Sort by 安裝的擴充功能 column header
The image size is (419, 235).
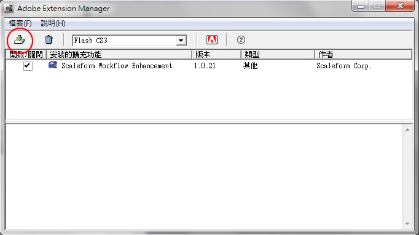119,55
